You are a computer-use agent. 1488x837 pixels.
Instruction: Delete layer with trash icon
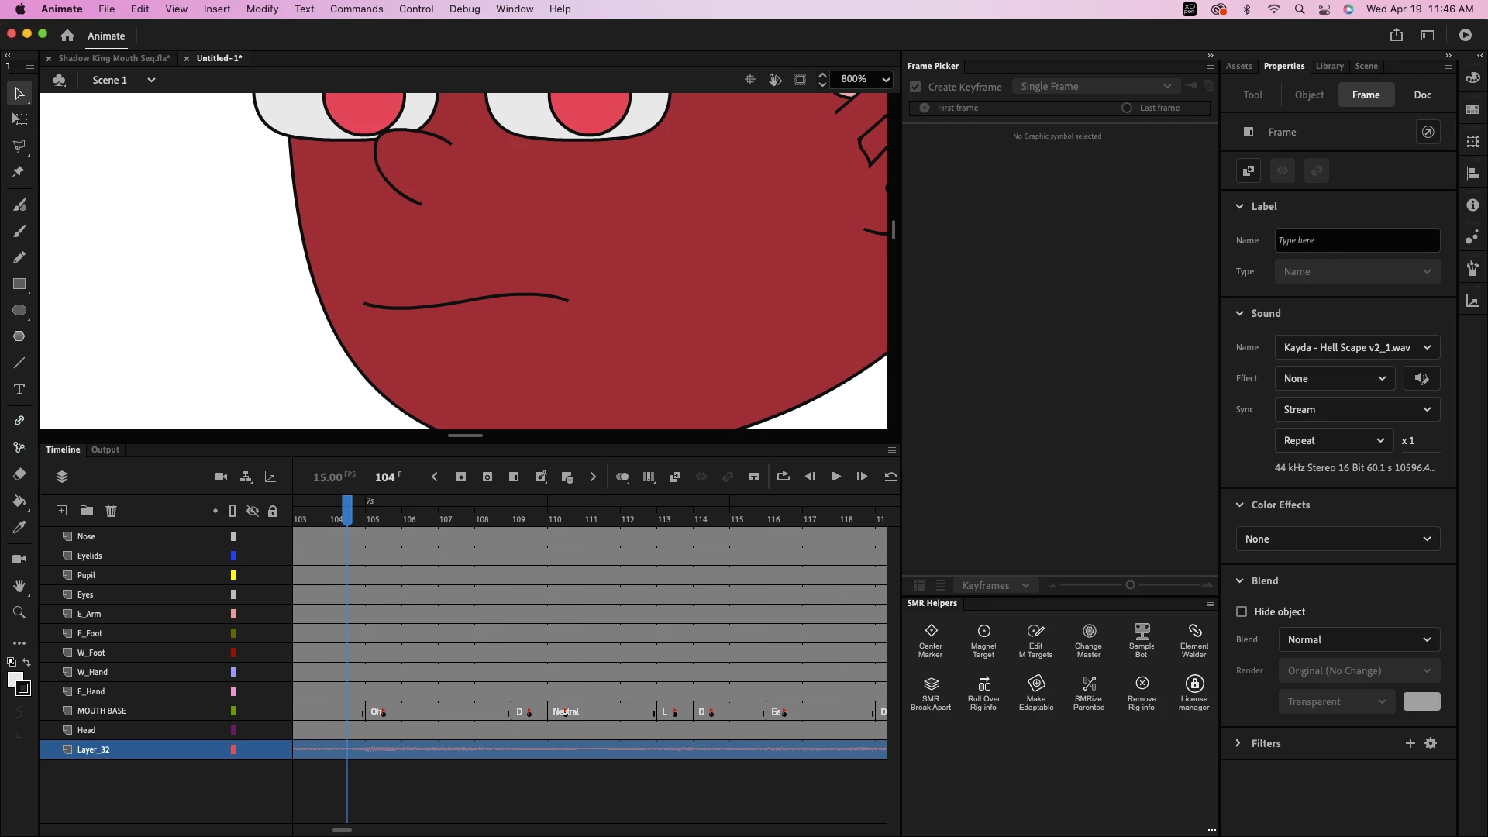[111, 511]
